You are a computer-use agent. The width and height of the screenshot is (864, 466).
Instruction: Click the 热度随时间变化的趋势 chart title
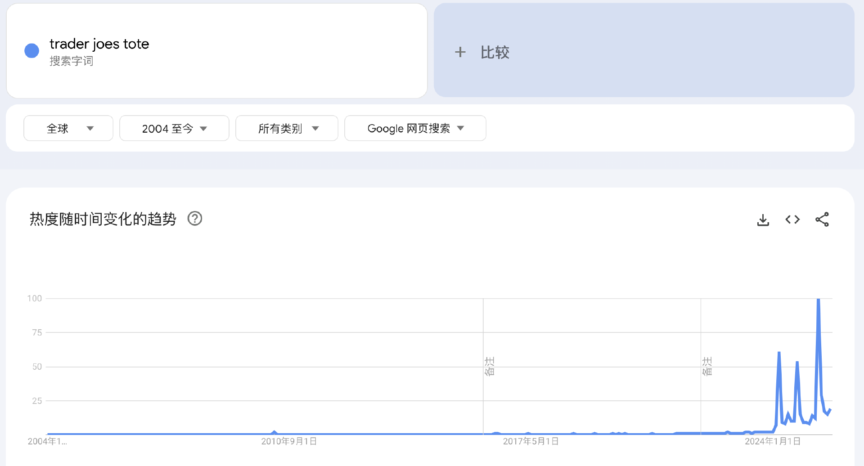(x=103, y=219)
